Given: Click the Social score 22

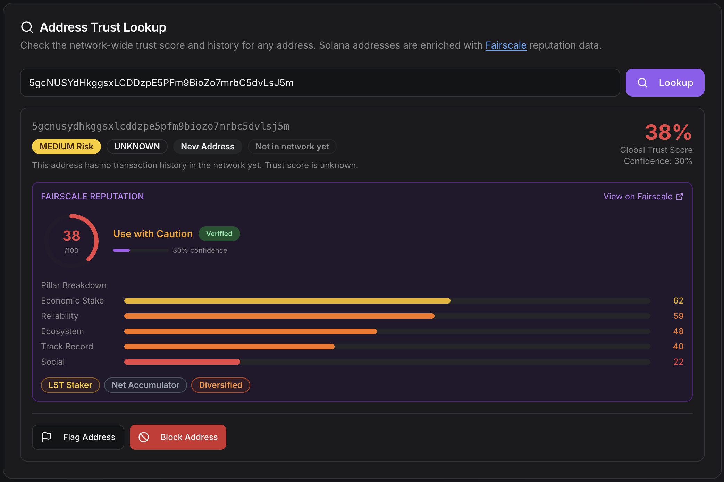Looking at the screenshot, I should click(x=678, y=362).
